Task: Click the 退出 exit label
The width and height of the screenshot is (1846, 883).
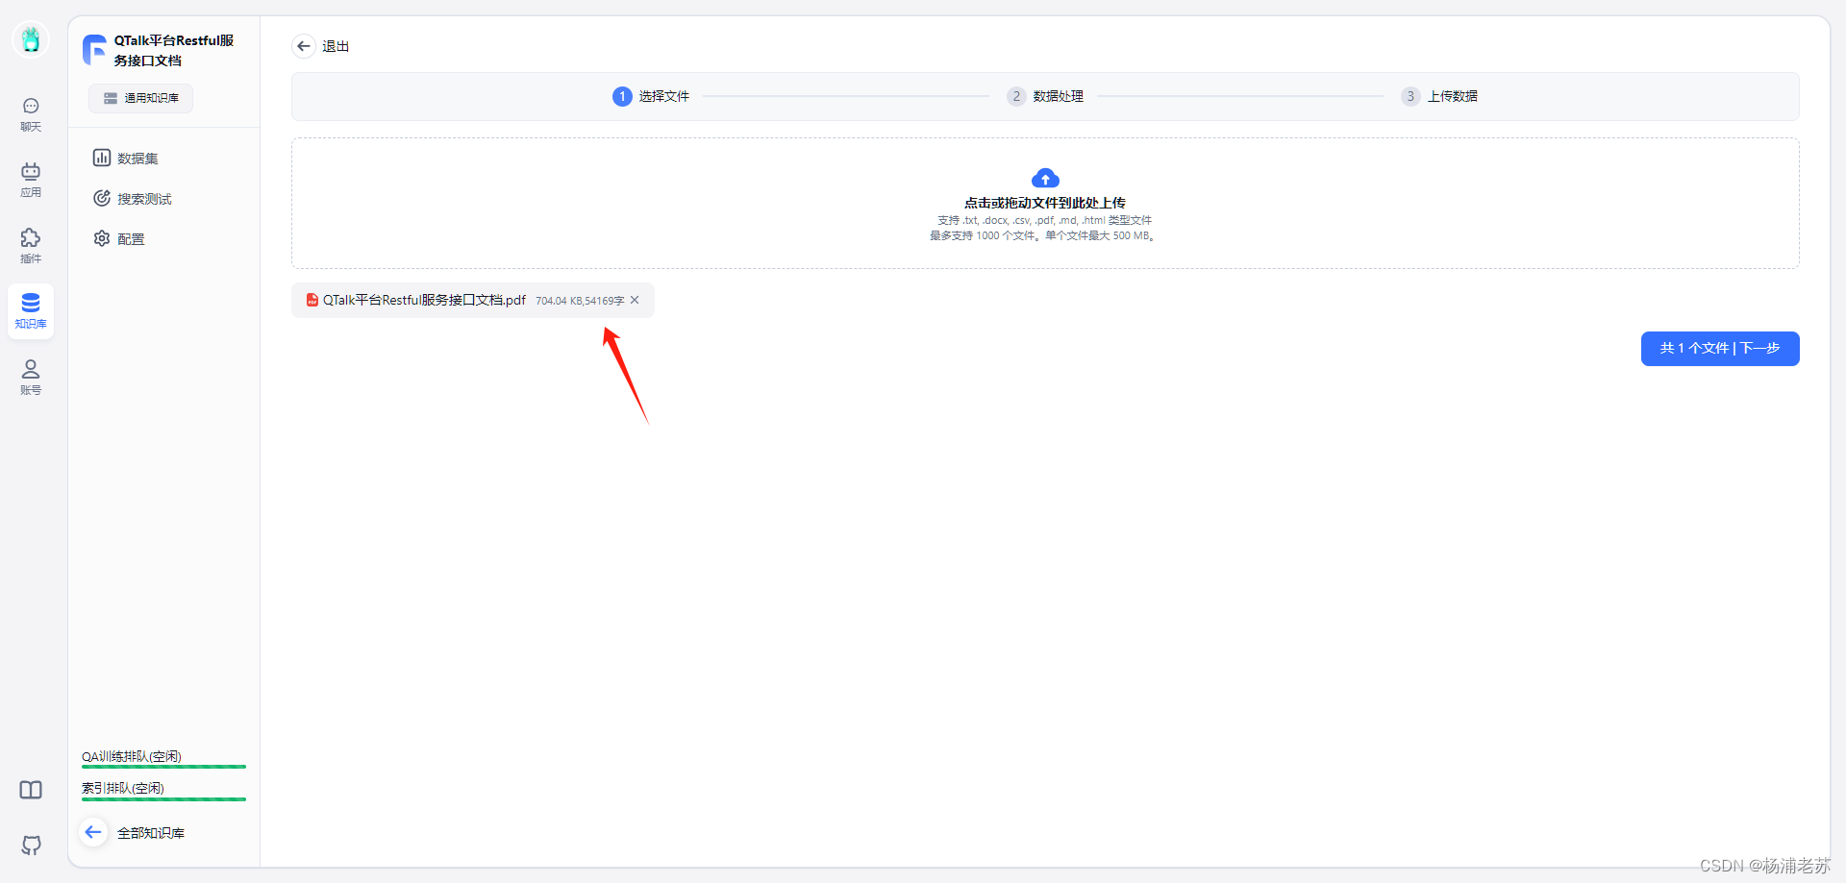Action: (336, 46)
